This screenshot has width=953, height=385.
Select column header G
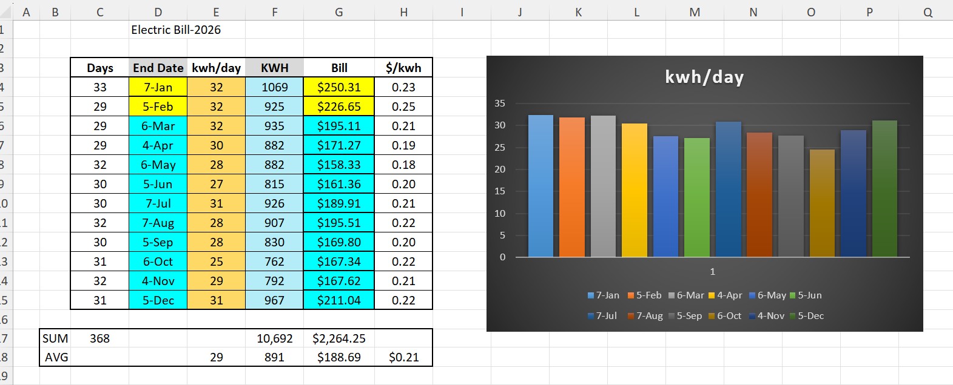pyautogui.click(x=338, y=12)
